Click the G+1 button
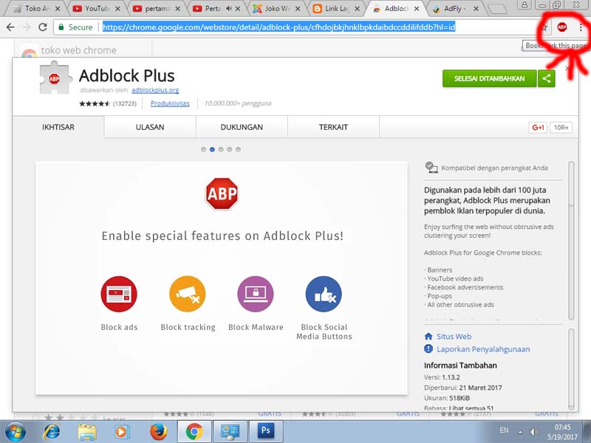Screen dimensions: 591x443 [538, 127]
